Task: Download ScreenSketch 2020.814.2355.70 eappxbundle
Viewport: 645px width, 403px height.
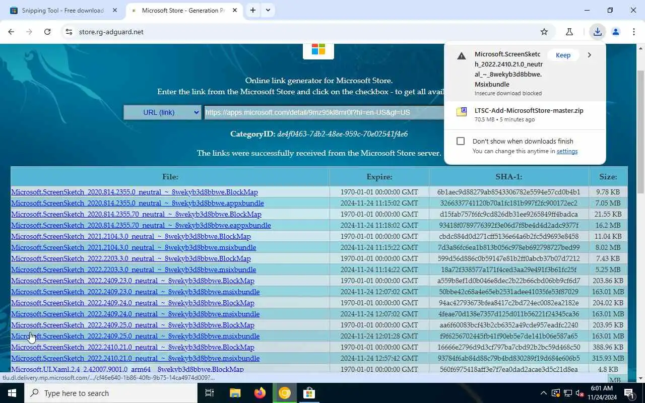Action: (141, 225)
